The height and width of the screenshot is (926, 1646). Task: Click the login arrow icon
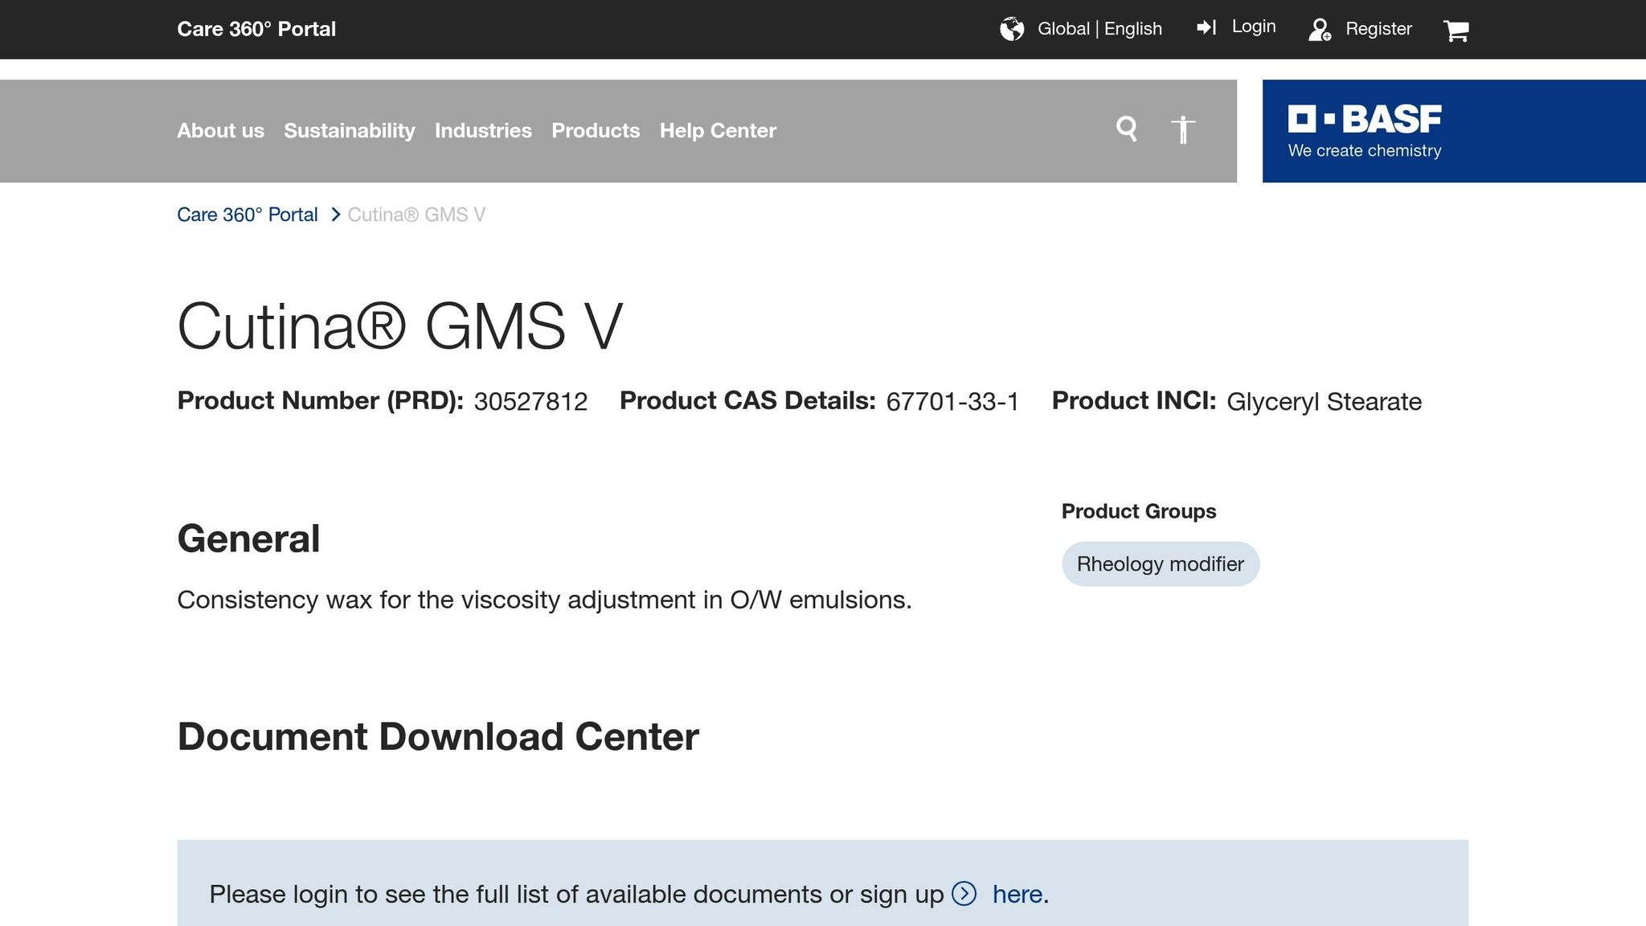1206,28
